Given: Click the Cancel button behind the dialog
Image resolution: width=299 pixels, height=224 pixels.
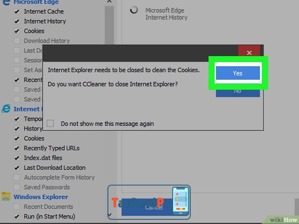Looking at the screenshot, I should coord(154,207).
